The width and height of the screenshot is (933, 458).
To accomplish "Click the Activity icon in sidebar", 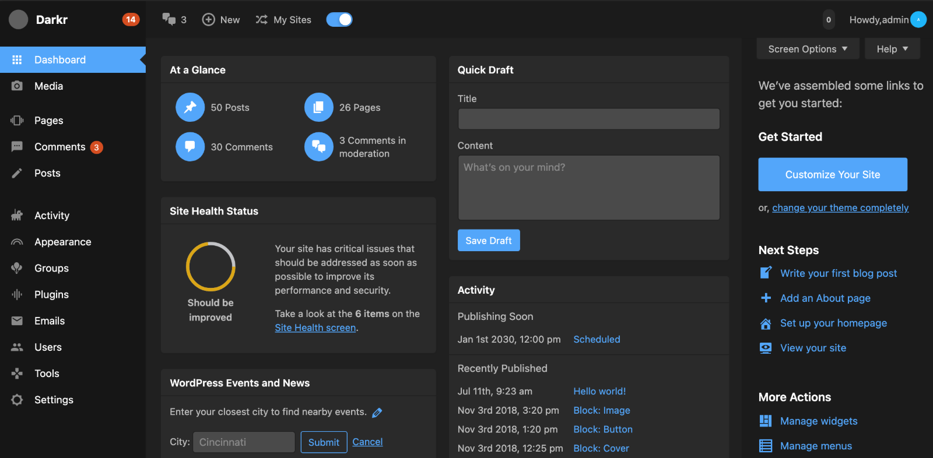I will coord(17,216).
